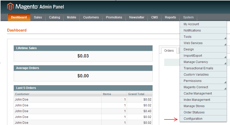
Task: Click the Last 5 Orders panel header
Action: (x=83, y=88)
